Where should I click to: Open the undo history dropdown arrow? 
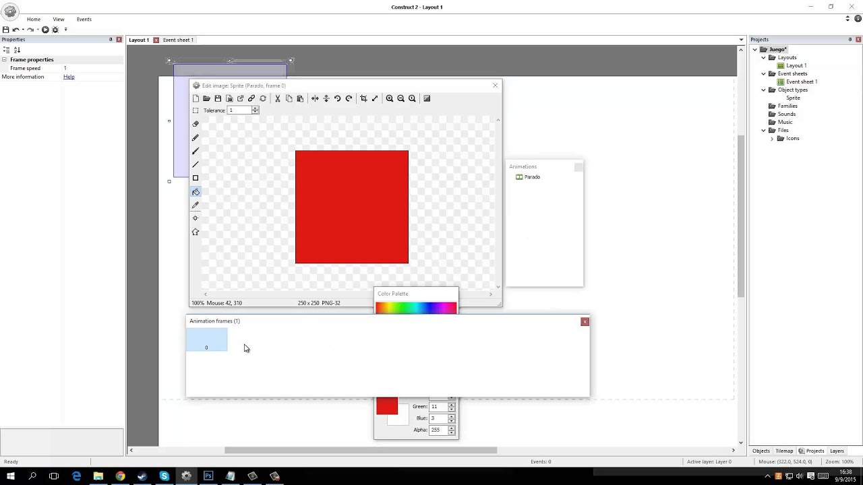[x=23, y=30]
